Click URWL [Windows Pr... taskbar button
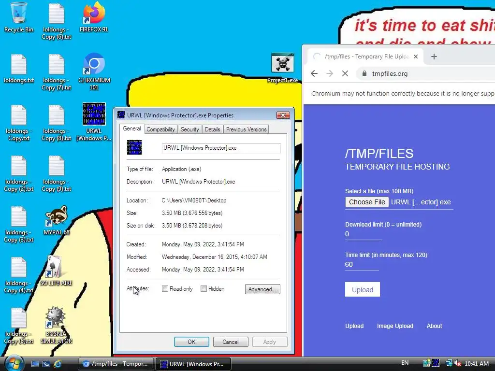495x371 pixels. pos(193,364)
